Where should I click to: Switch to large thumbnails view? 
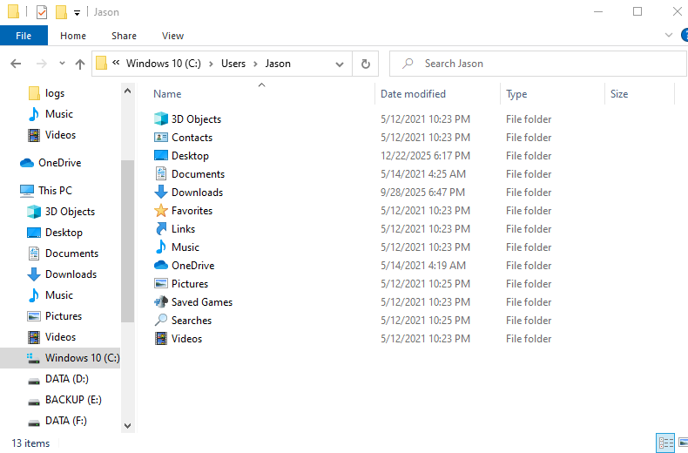[x=682, y=443]
